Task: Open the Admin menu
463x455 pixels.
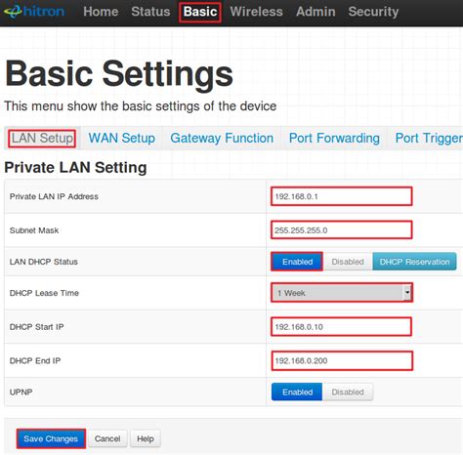Action: click(x=316, y=12)
